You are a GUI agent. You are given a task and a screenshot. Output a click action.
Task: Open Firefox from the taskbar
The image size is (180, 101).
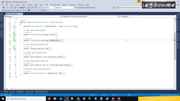49,99
